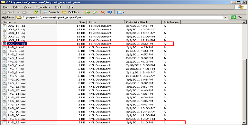Select the LOG_17.log file icon
248x125 pixels.
[x=5, y=26]
